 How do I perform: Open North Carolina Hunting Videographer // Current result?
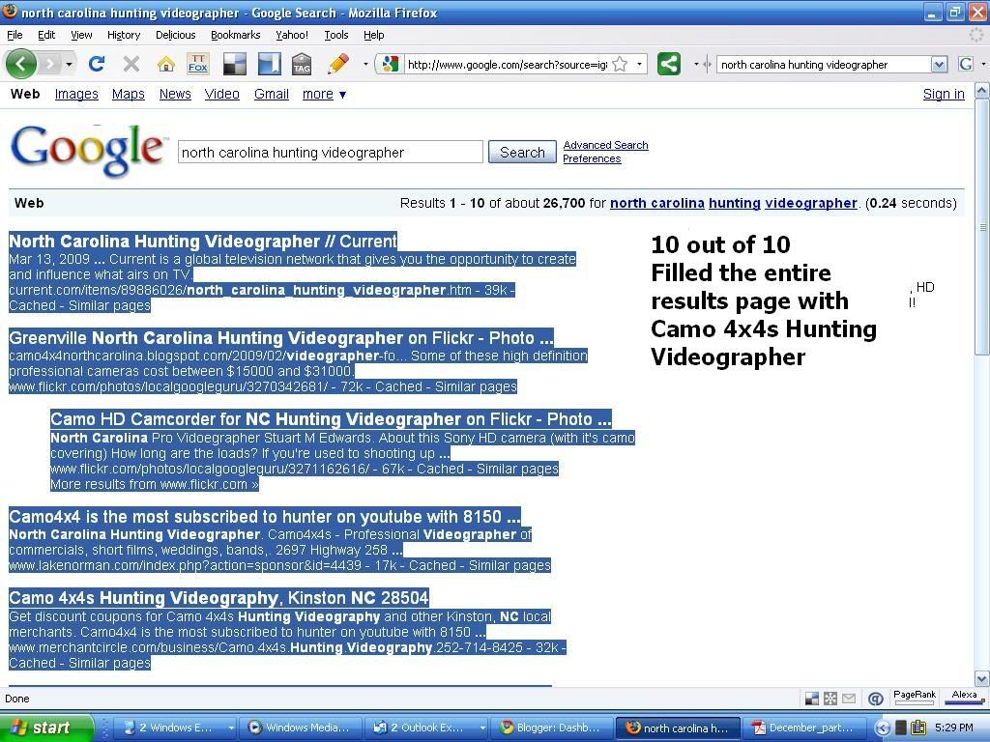(203, 241)
